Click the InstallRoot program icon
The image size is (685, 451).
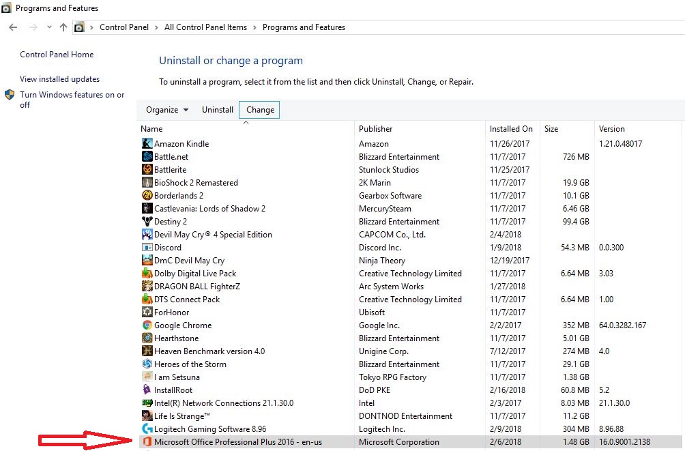(x=147, y=390)
